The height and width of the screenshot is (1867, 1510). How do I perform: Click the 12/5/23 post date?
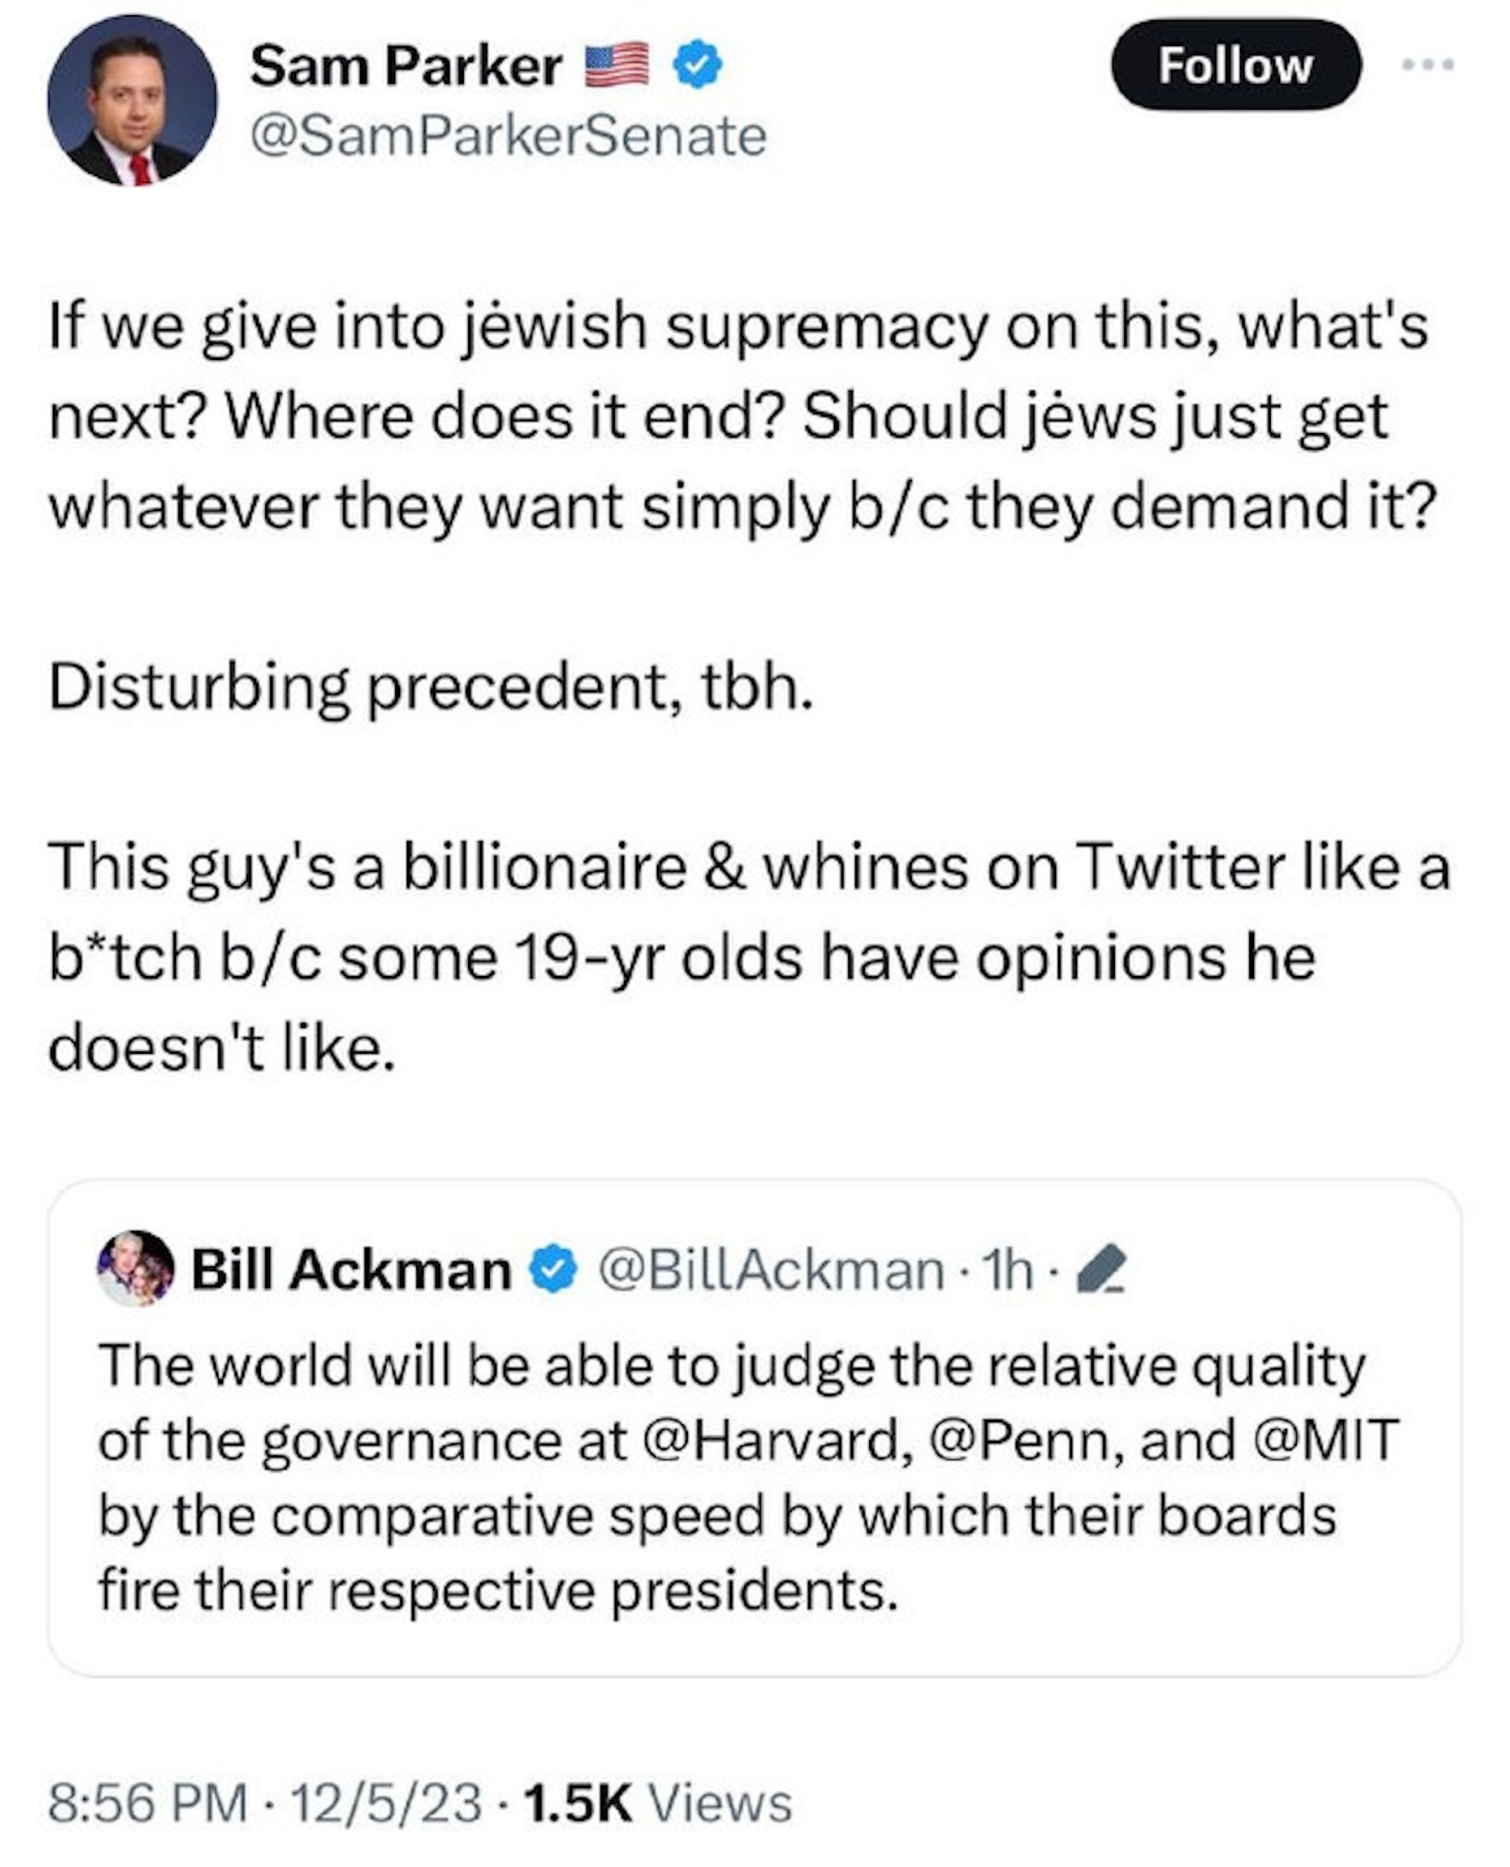coord(386,1802)
